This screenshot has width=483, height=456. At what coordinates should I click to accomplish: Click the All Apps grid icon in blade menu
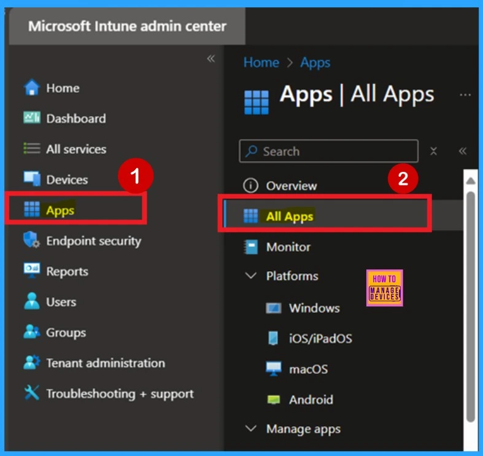(251, 215)
